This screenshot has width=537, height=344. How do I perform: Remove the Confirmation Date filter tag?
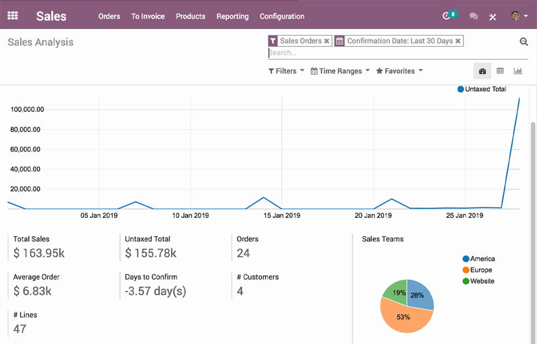click(x=458, y=41)
